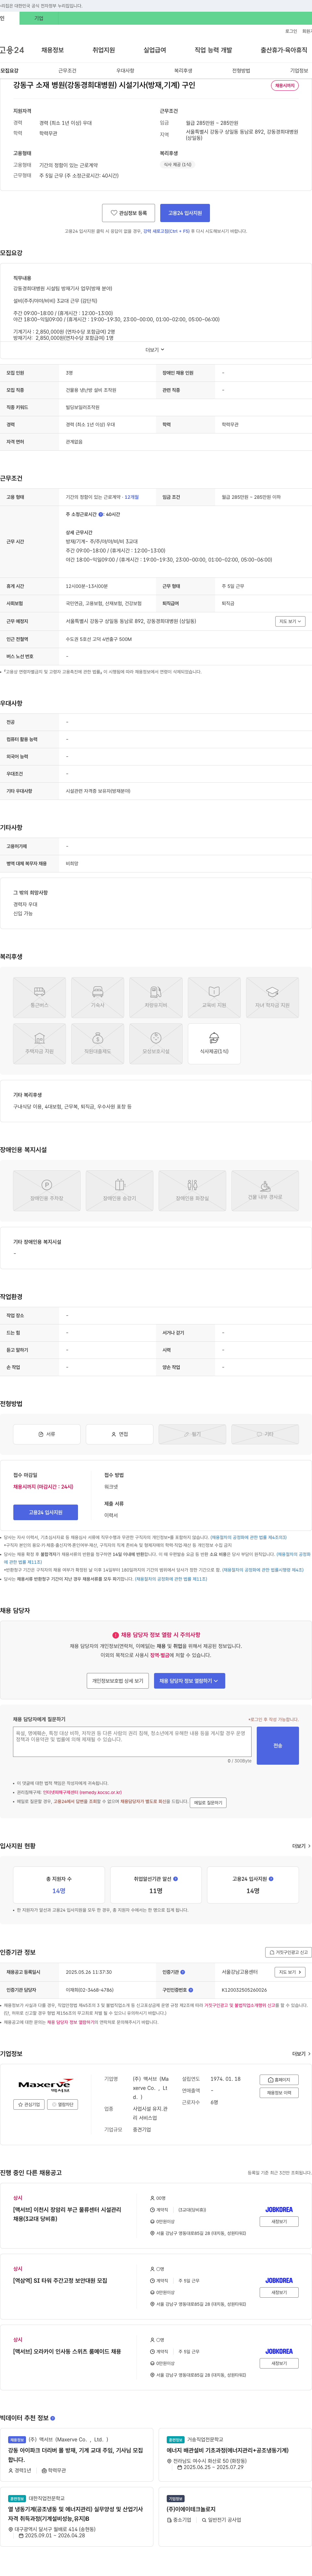This screenshot has height=2576, width=312.
Task: Click the 로그인 link at top
Action: 291,31
